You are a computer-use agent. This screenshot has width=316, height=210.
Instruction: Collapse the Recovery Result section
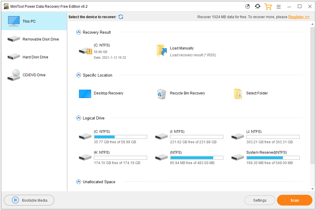(79, 32)
